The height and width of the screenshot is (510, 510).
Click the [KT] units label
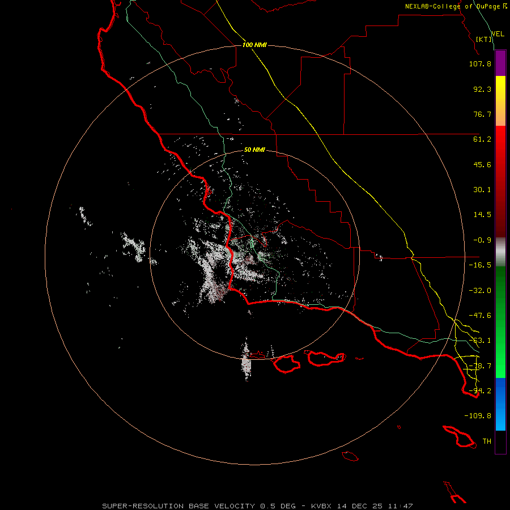coord(484,39)
